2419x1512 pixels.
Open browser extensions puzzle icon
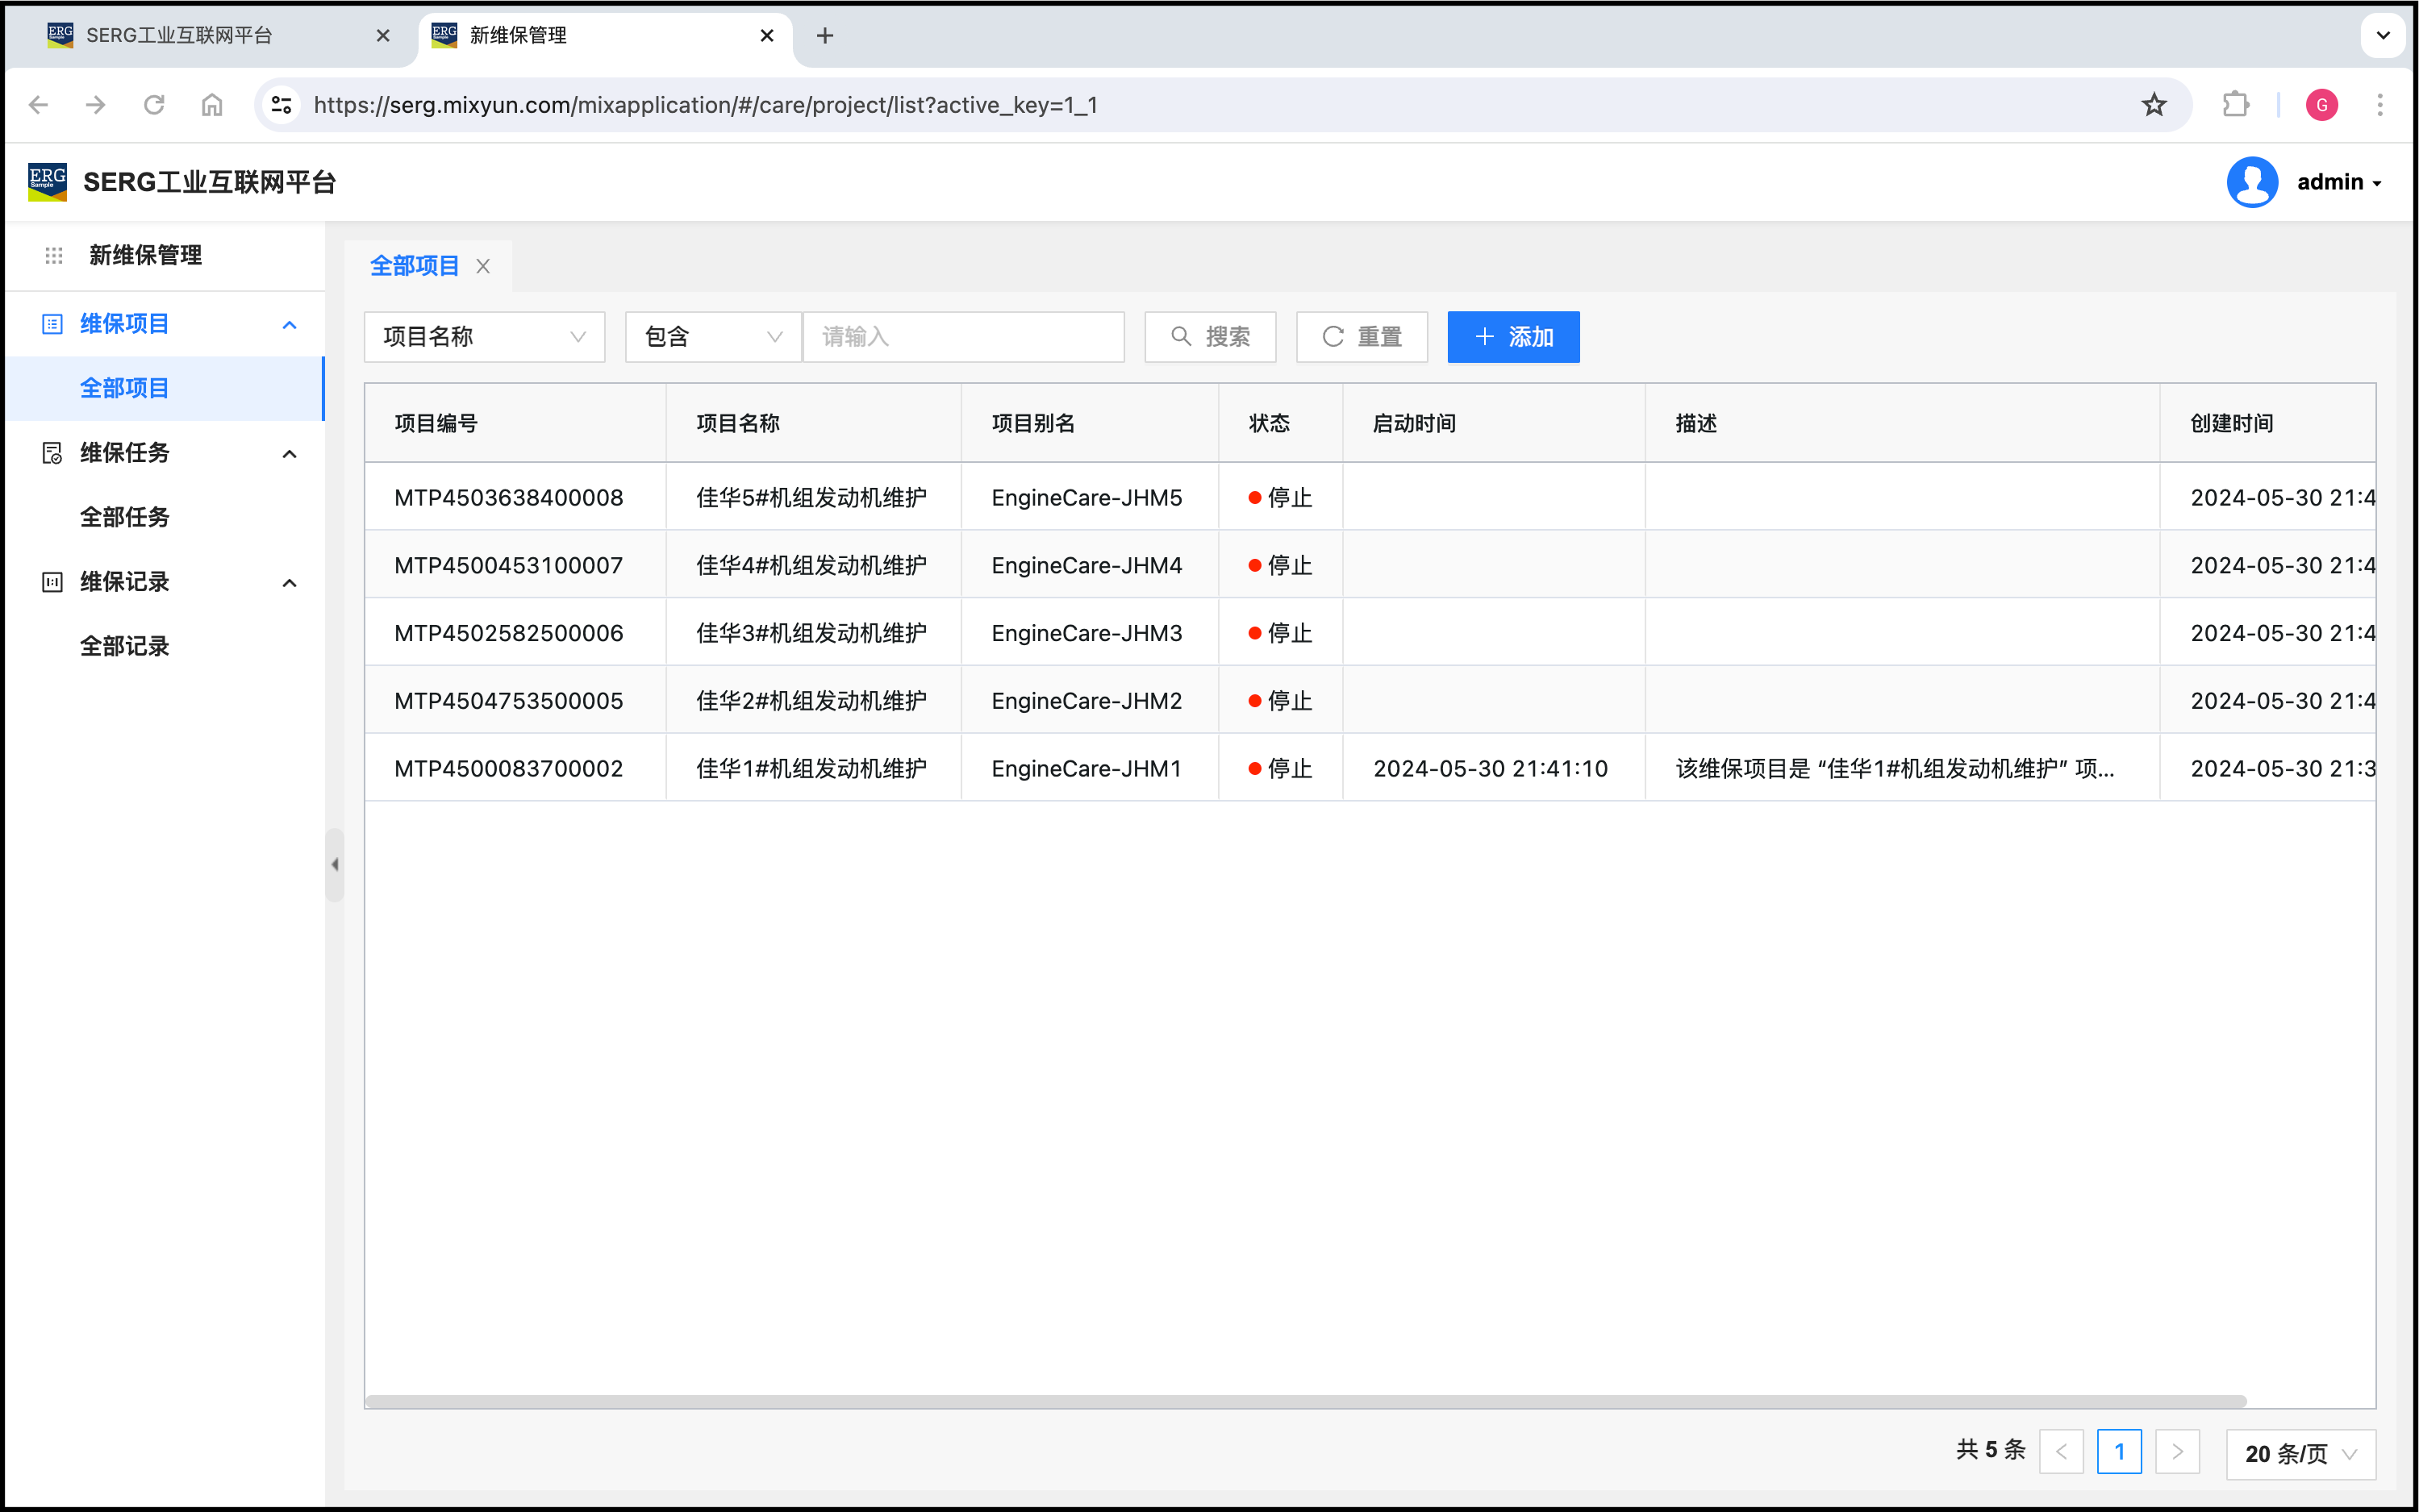click(2236, 105)
